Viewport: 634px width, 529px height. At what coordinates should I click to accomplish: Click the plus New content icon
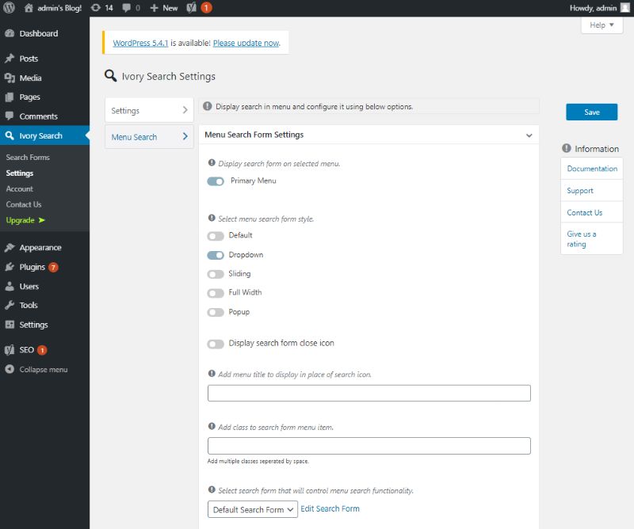pos(154,8)
